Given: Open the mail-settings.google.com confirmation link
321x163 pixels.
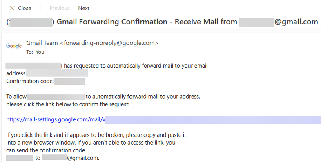Looking at the screenshot, I should coord(56,119).
